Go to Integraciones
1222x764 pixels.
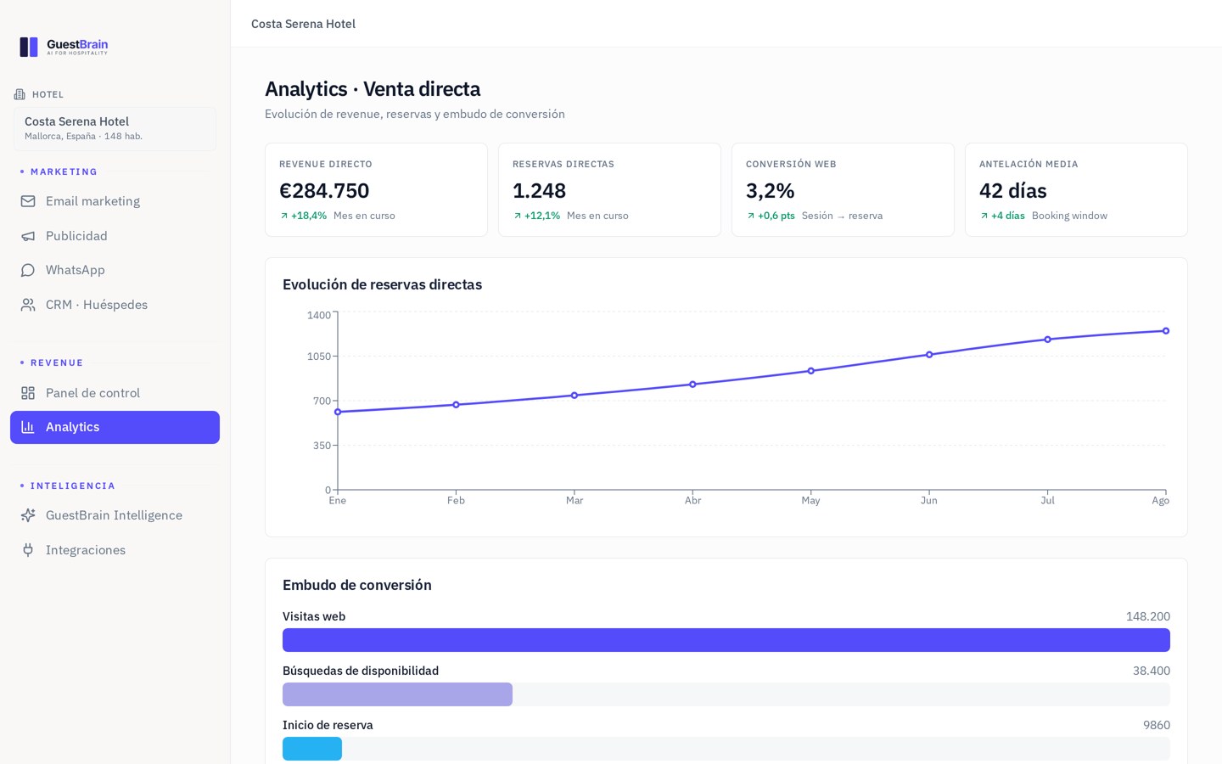[x=115, y=550]
